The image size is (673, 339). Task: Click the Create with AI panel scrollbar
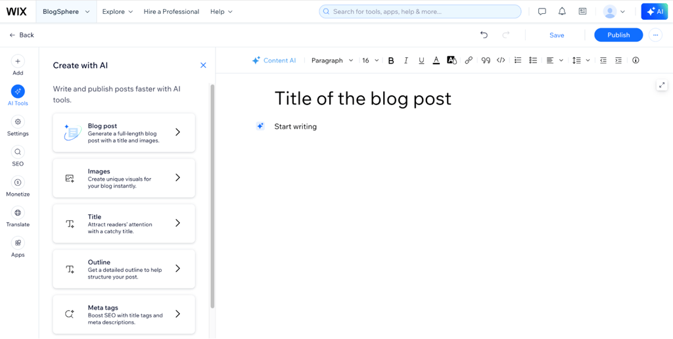[212, 196]
